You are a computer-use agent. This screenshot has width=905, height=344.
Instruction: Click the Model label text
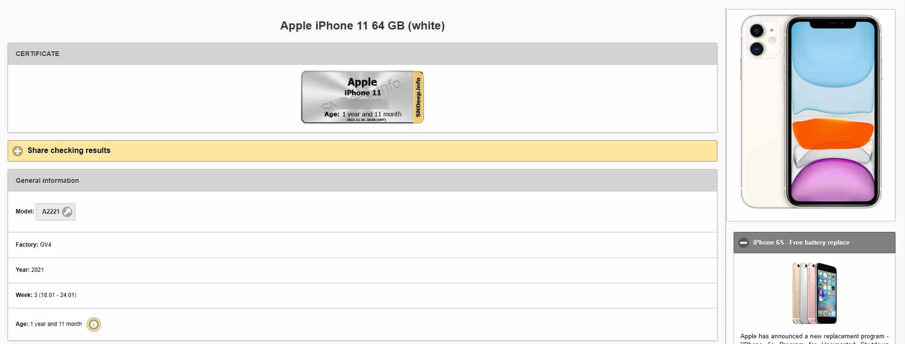25,211
